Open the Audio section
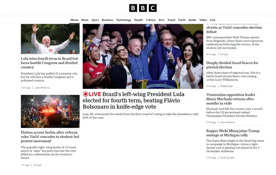Image resolution: width=276 pixels, height=175 pixels. point(192,20)
